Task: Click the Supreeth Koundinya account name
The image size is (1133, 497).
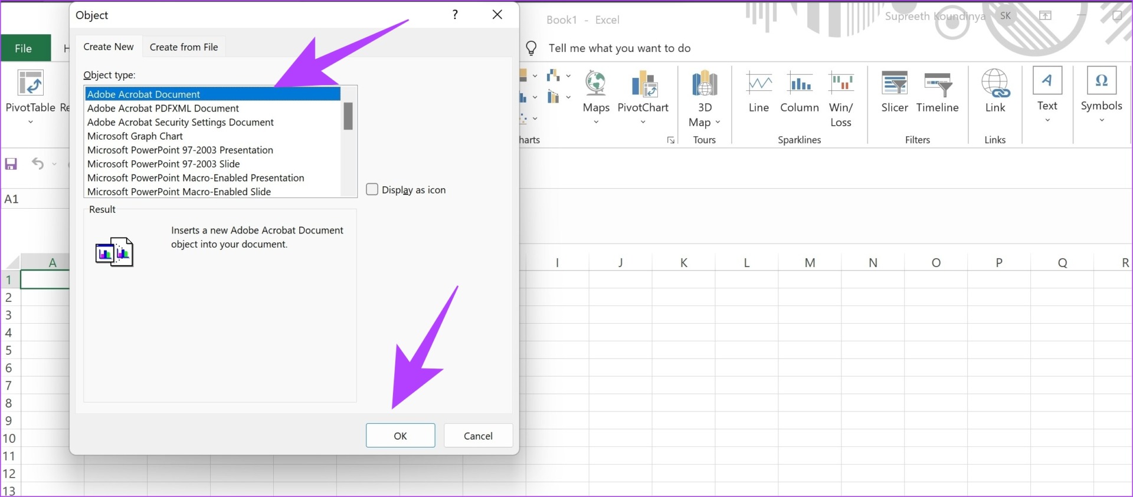Action: (x=935, y=17)
